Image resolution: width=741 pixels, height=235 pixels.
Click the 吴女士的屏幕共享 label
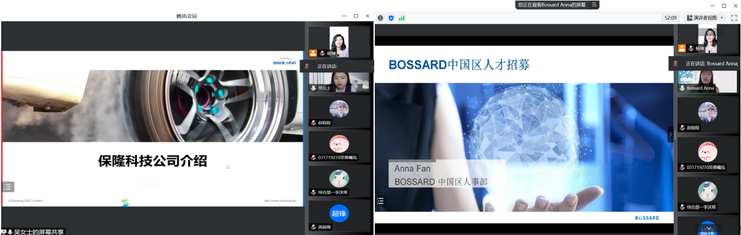point(39,232)
